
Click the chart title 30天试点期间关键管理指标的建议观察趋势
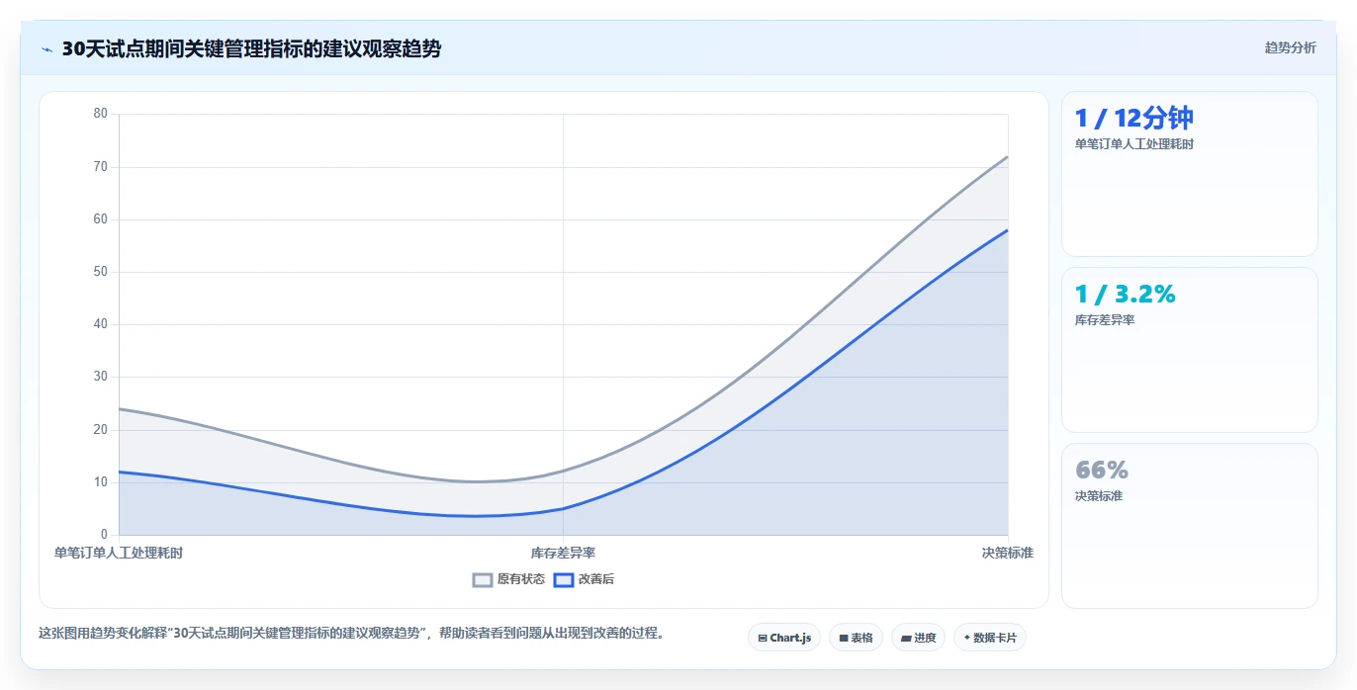251,49
